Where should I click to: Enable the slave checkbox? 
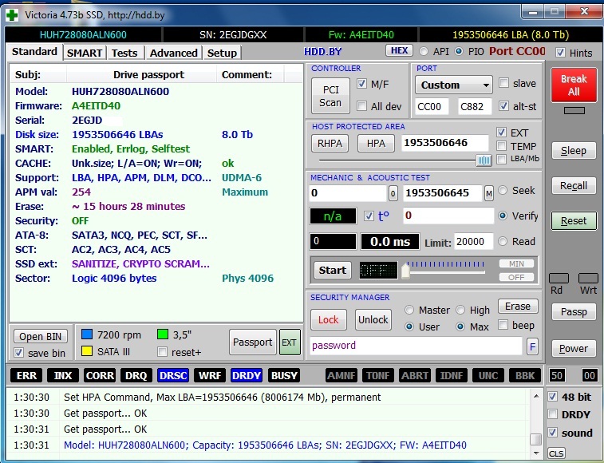coord(503,83)
